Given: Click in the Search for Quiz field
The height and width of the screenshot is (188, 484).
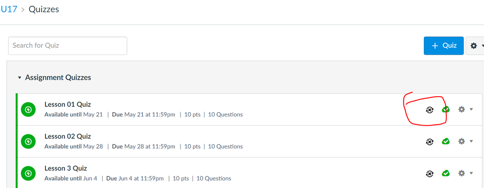Looking at the screenshot, I should (68, 46).
